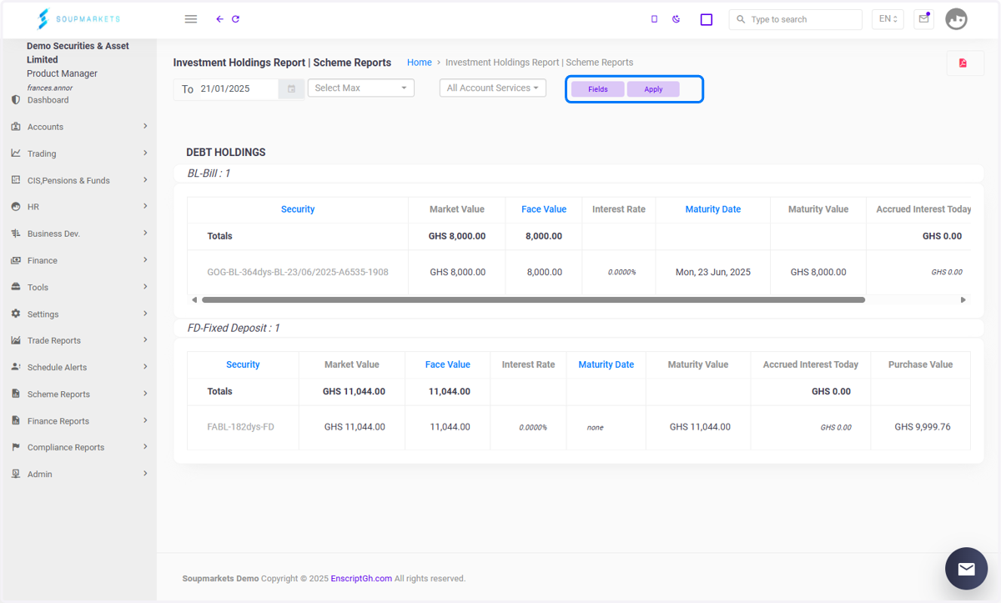Click the Dashboard shield icon
The width and height of the screenshot is (1001, 603).
coord(16,100)
